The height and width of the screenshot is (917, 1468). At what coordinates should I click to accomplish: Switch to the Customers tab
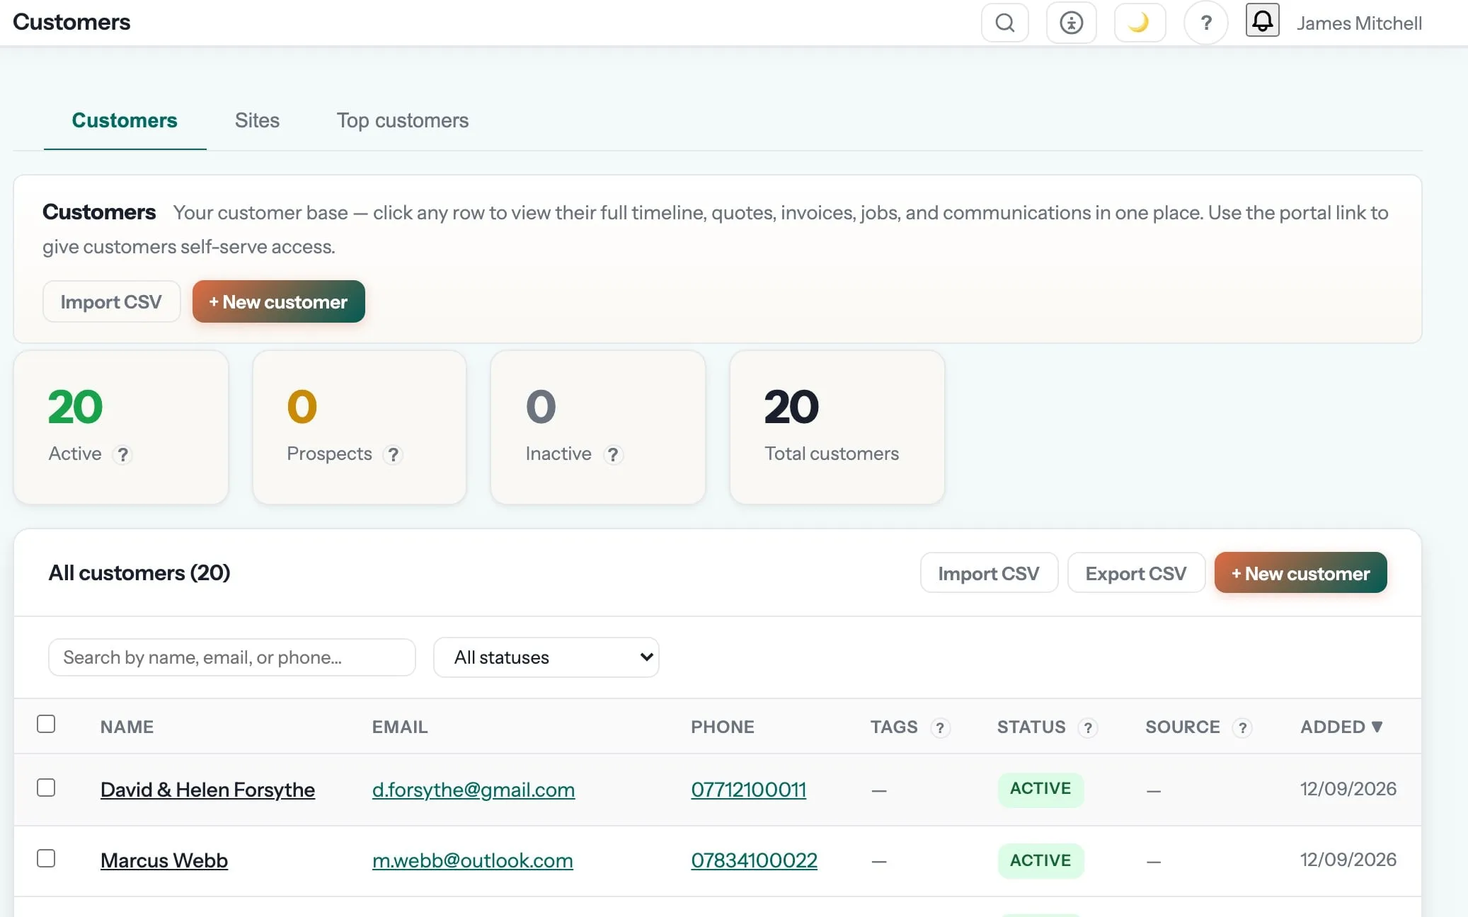(125, 120)
